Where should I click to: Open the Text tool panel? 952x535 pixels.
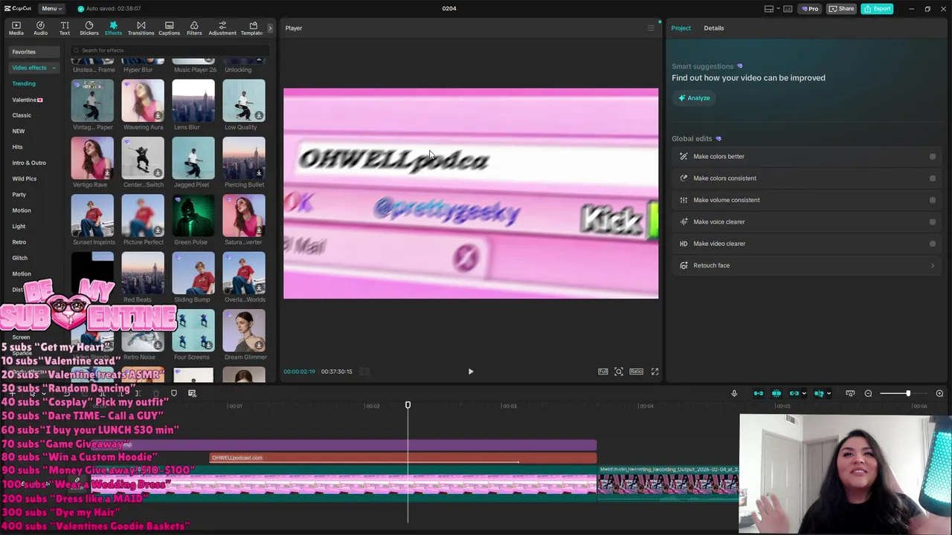pyautogui.click(x=65, y=28)
